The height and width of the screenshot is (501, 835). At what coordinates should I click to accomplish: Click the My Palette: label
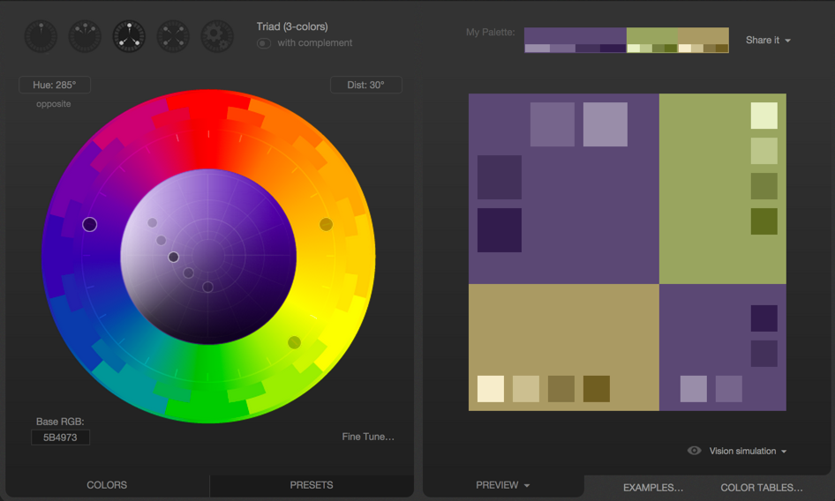[491, 32]
